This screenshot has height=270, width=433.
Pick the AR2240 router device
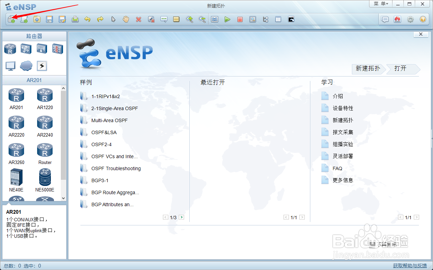(45, 126)
